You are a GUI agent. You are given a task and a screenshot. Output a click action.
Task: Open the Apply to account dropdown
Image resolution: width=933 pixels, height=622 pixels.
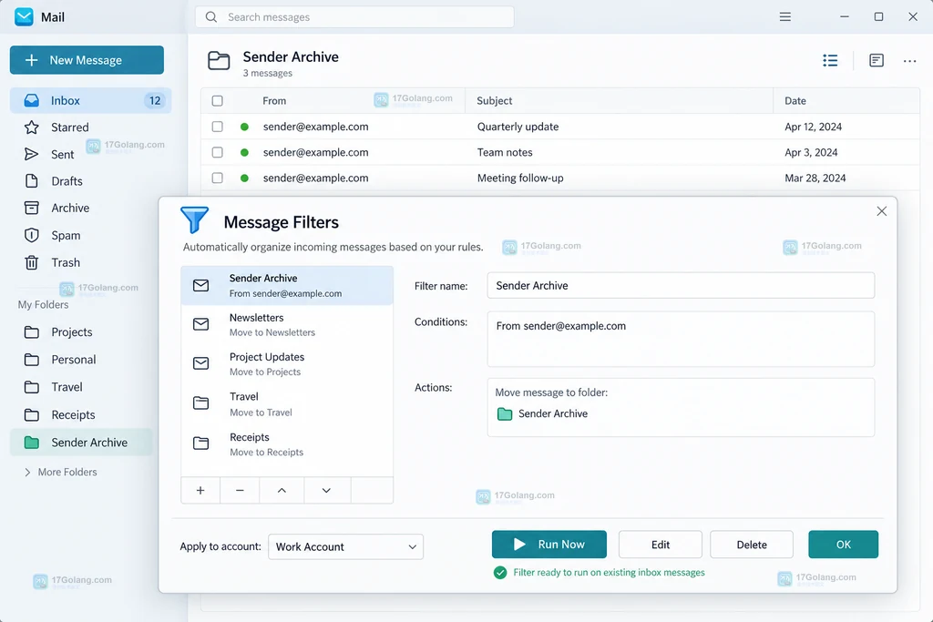[345, 546]
